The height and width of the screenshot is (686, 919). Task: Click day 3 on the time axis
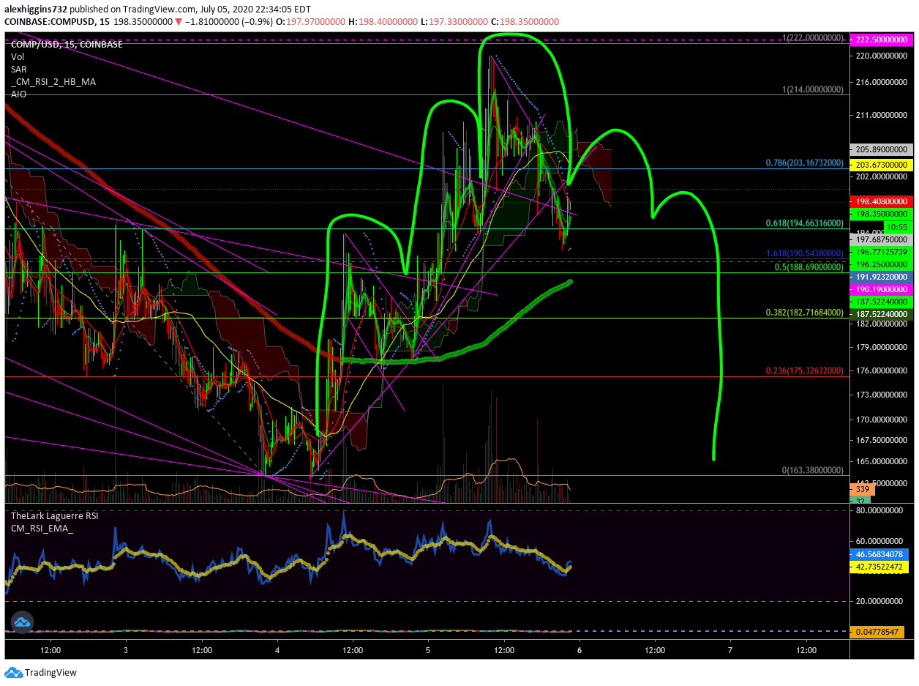coord(126,649)
